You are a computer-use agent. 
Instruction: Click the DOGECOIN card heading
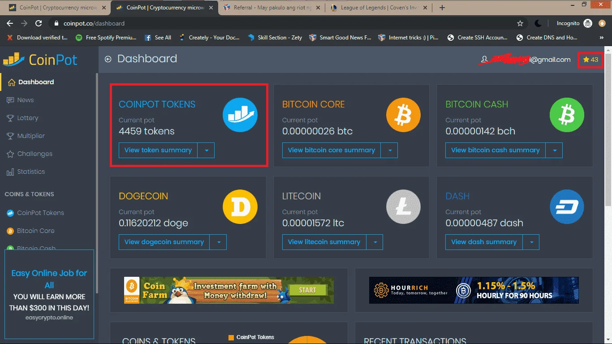[143, 196]
